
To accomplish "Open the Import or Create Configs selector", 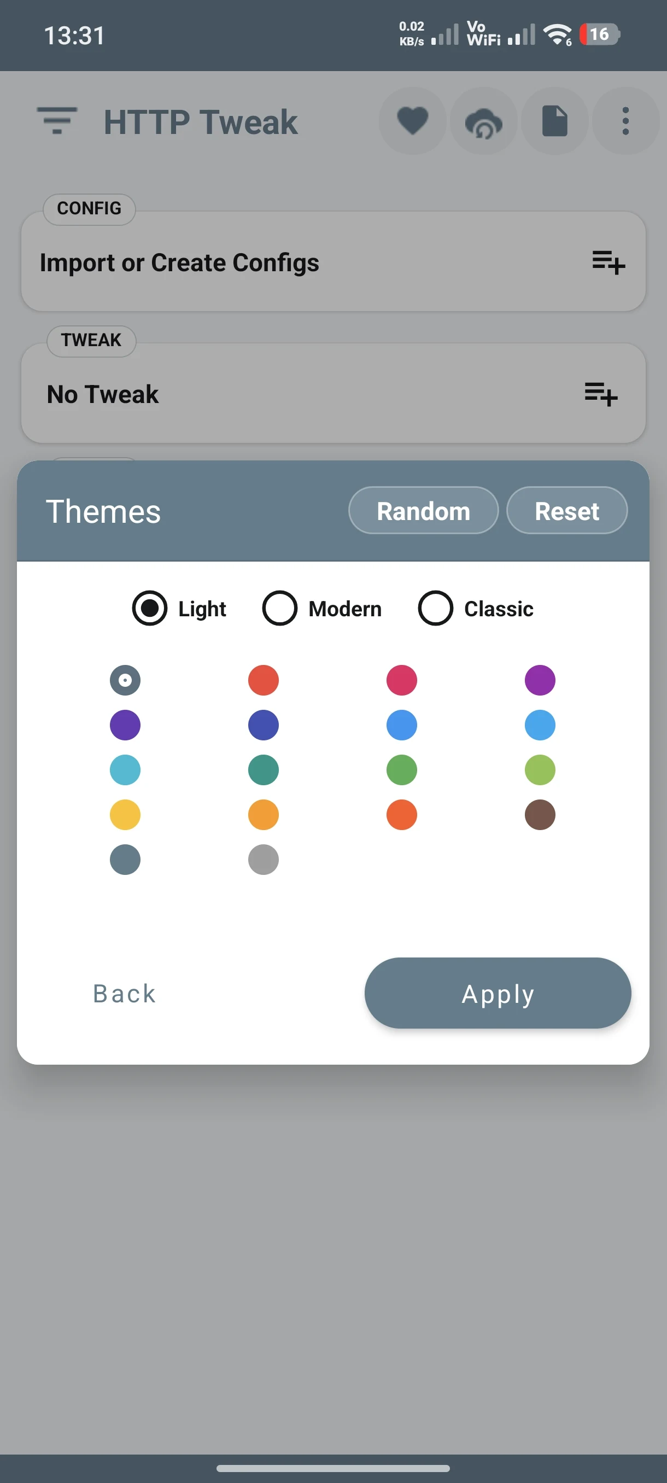I will pyautogui.click(x=333, y=262).
